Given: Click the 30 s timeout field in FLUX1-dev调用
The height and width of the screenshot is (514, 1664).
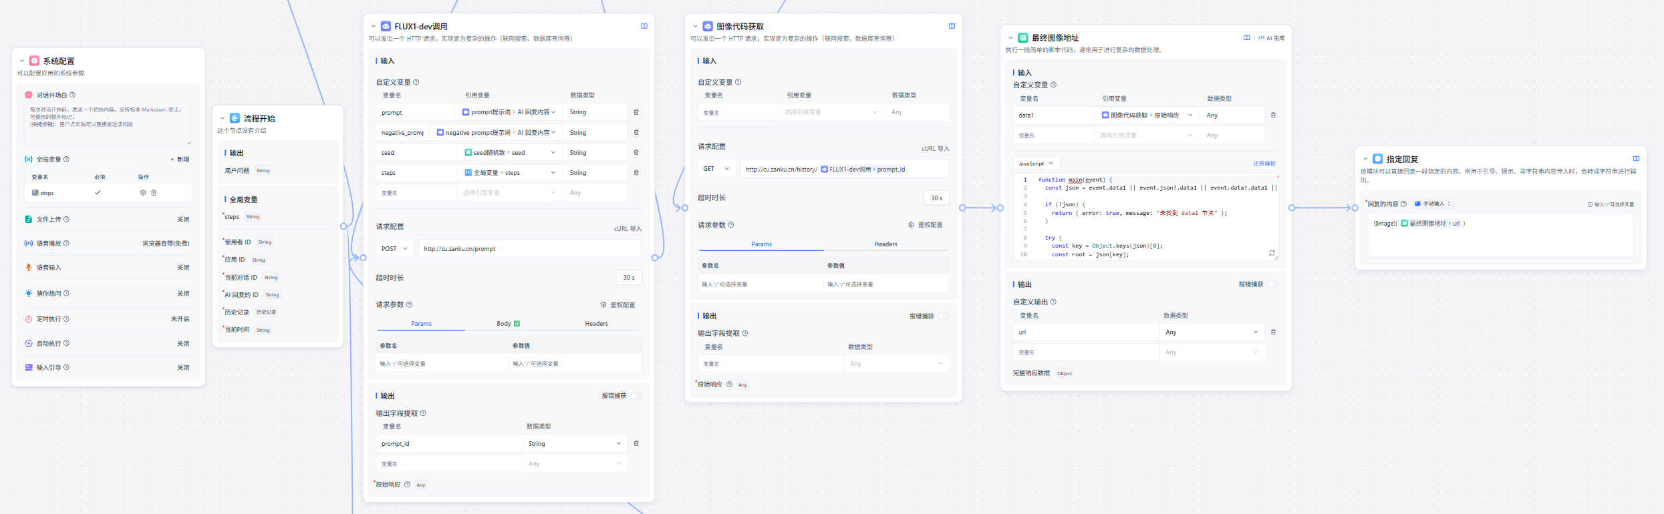Looking at the screenshot, I should [628, 277].
